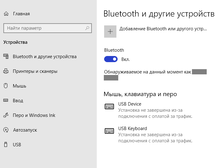Click the Home icon next to Главная
The height and width of the screenshot is (168, 215).
coord(6,14)
